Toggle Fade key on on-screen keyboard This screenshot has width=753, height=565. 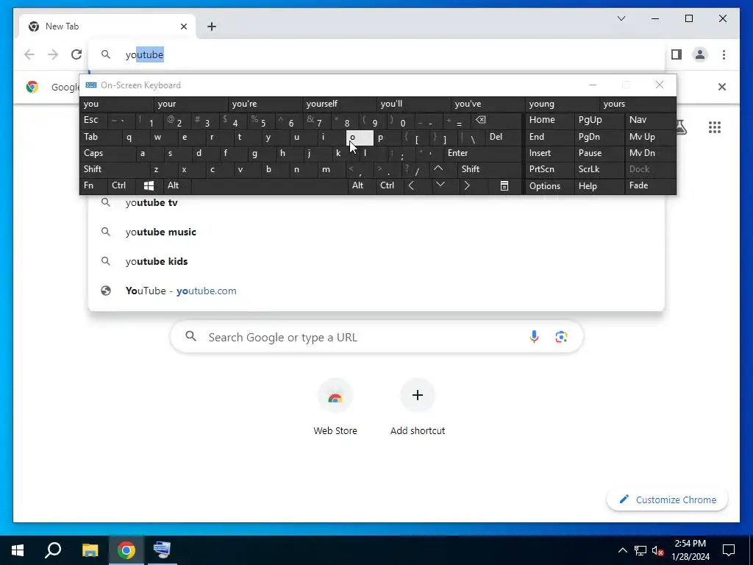click(650, 185)
